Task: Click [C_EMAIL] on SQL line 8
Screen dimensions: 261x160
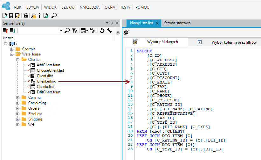Action: [x=161, y=83]
